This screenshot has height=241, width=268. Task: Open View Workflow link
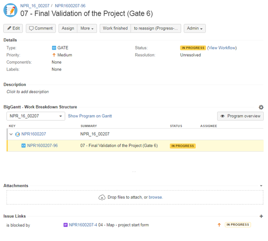click(x=222, y=48)
